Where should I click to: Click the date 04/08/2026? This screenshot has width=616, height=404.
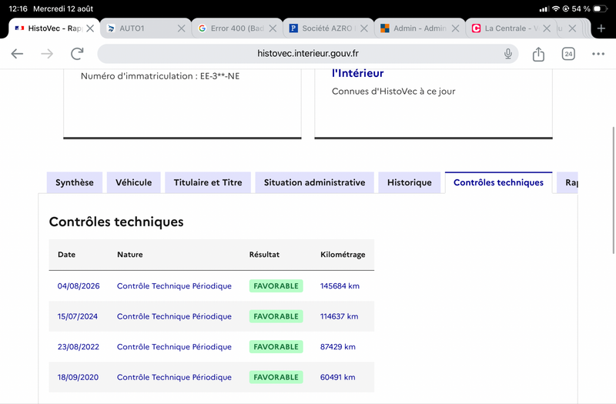[79, 285]
